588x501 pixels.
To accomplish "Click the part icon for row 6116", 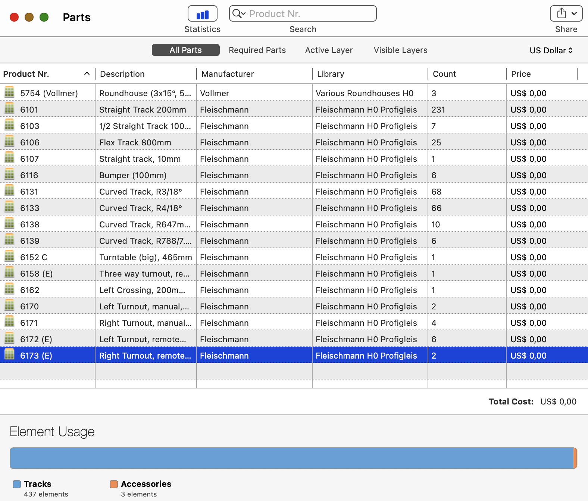I will point(9,174).
